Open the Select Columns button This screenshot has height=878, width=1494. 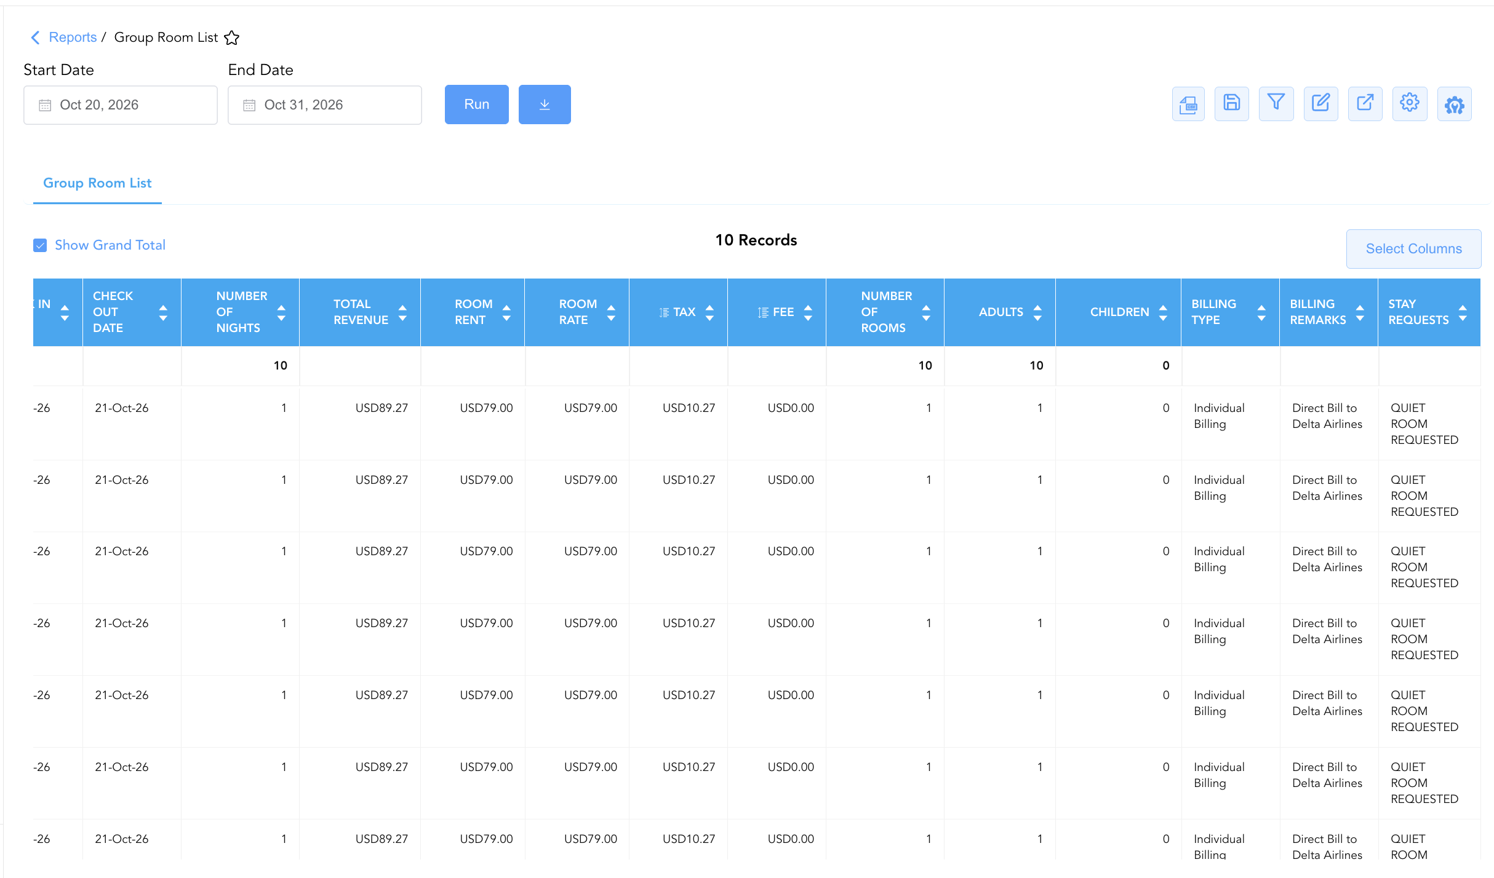tap(1413, 249)
